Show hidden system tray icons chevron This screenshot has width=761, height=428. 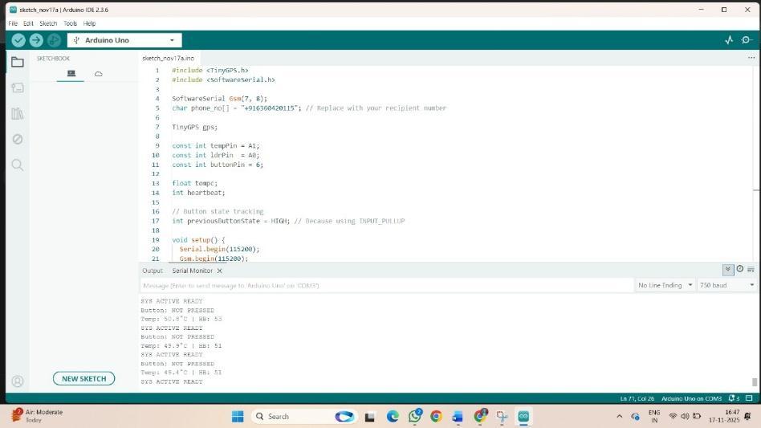click(x=619, y=416)
